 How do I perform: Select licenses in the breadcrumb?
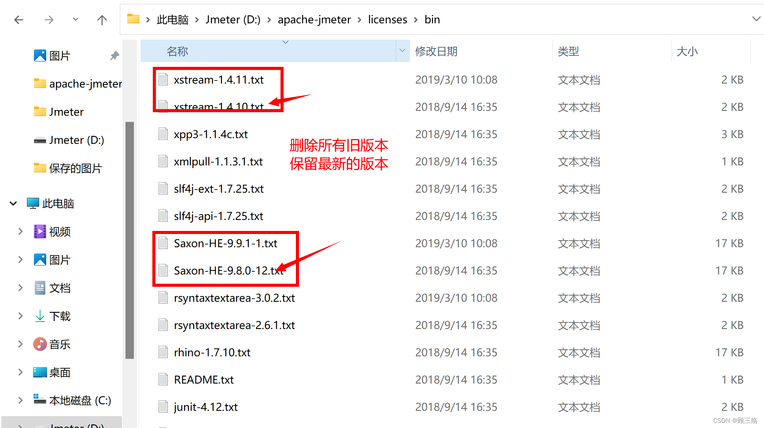(x=388, y=20)
